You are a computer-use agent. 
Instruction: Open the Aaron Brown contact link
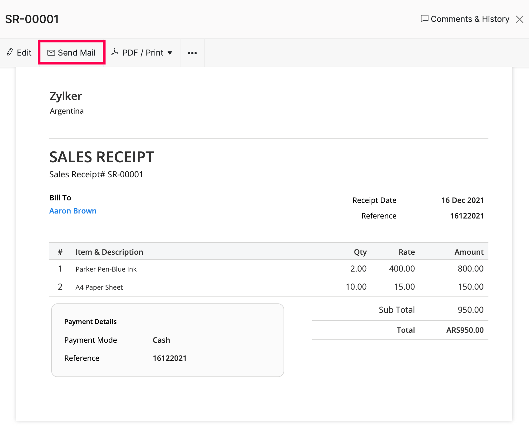point(73,211)
